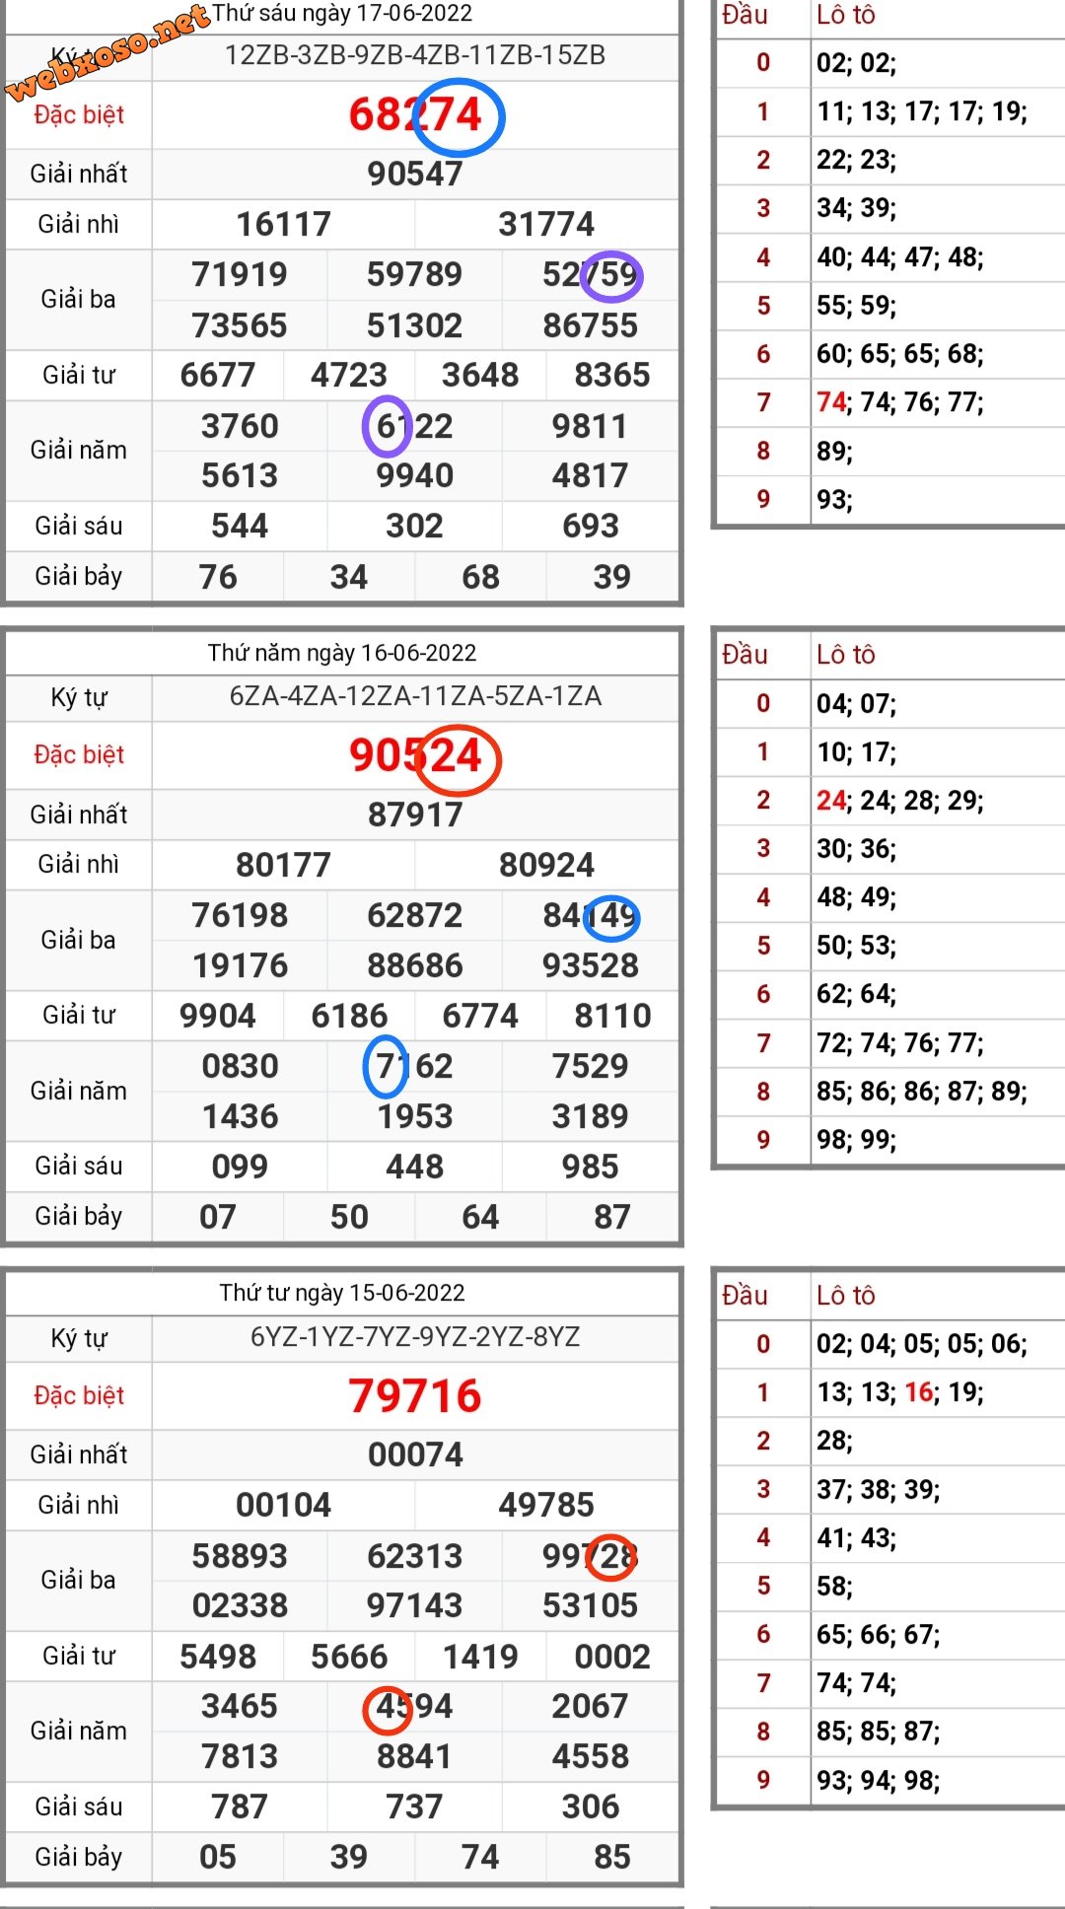Viewport: 1065px width, 1909px height.
Task: Select fifth prize number 1436
Action: (240, 1116)
